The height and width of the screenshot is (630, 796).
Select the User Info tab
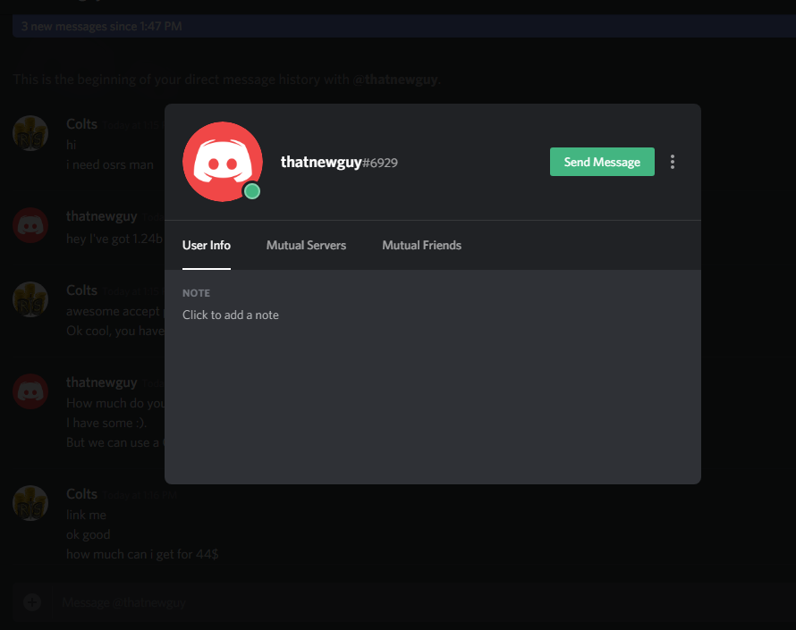[x=206, y=245]
